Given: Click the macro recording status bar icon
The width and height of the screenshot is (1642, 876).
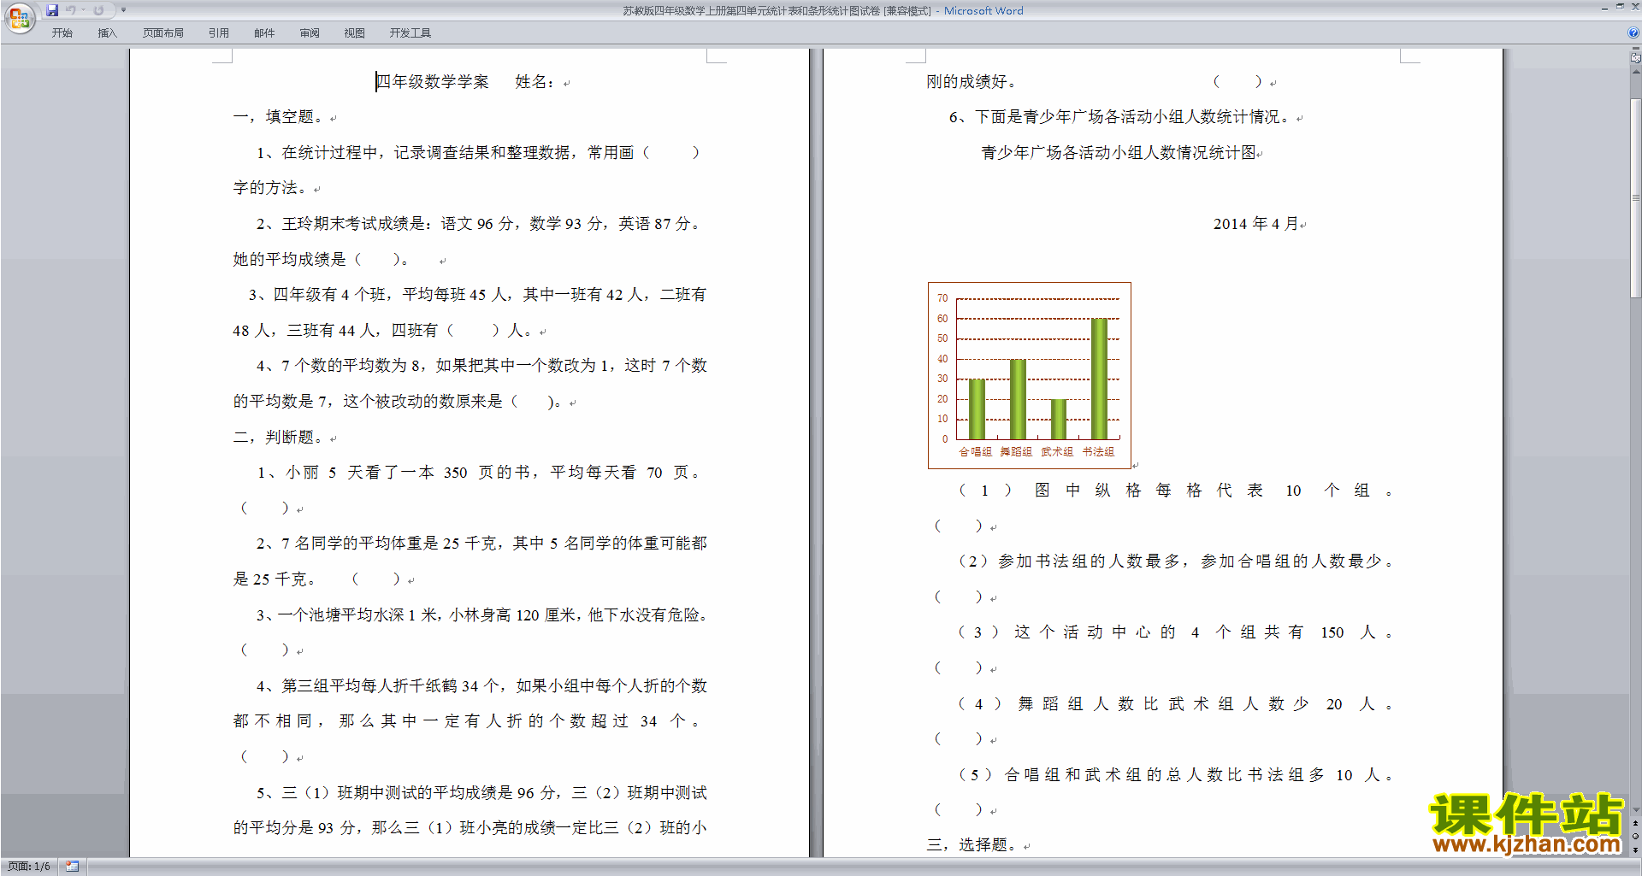Looking at the screenshot, I should click(x=72, y=867).
